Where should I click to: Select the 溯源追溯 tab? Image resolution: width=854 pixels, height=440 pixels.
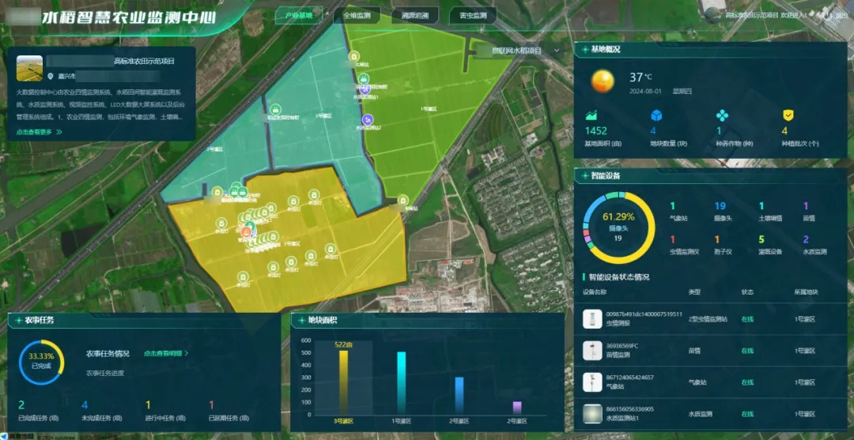coord(414,15)
